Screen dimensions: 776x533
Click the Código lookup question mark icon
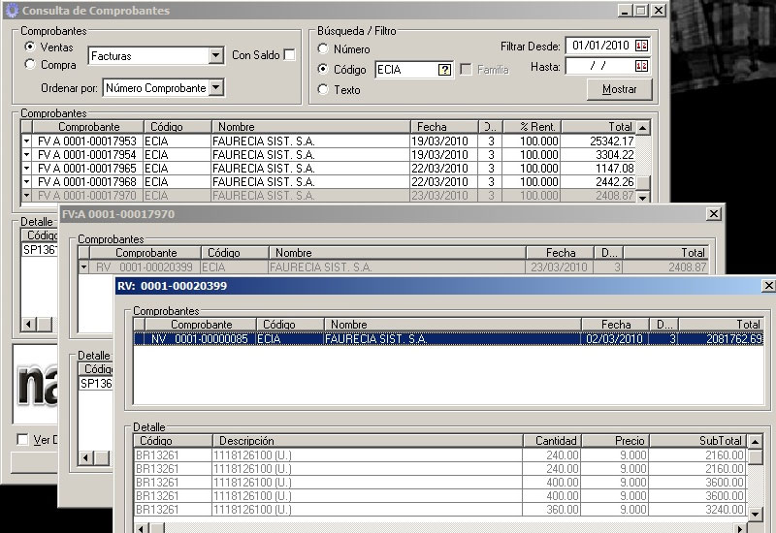pos(444,70)
